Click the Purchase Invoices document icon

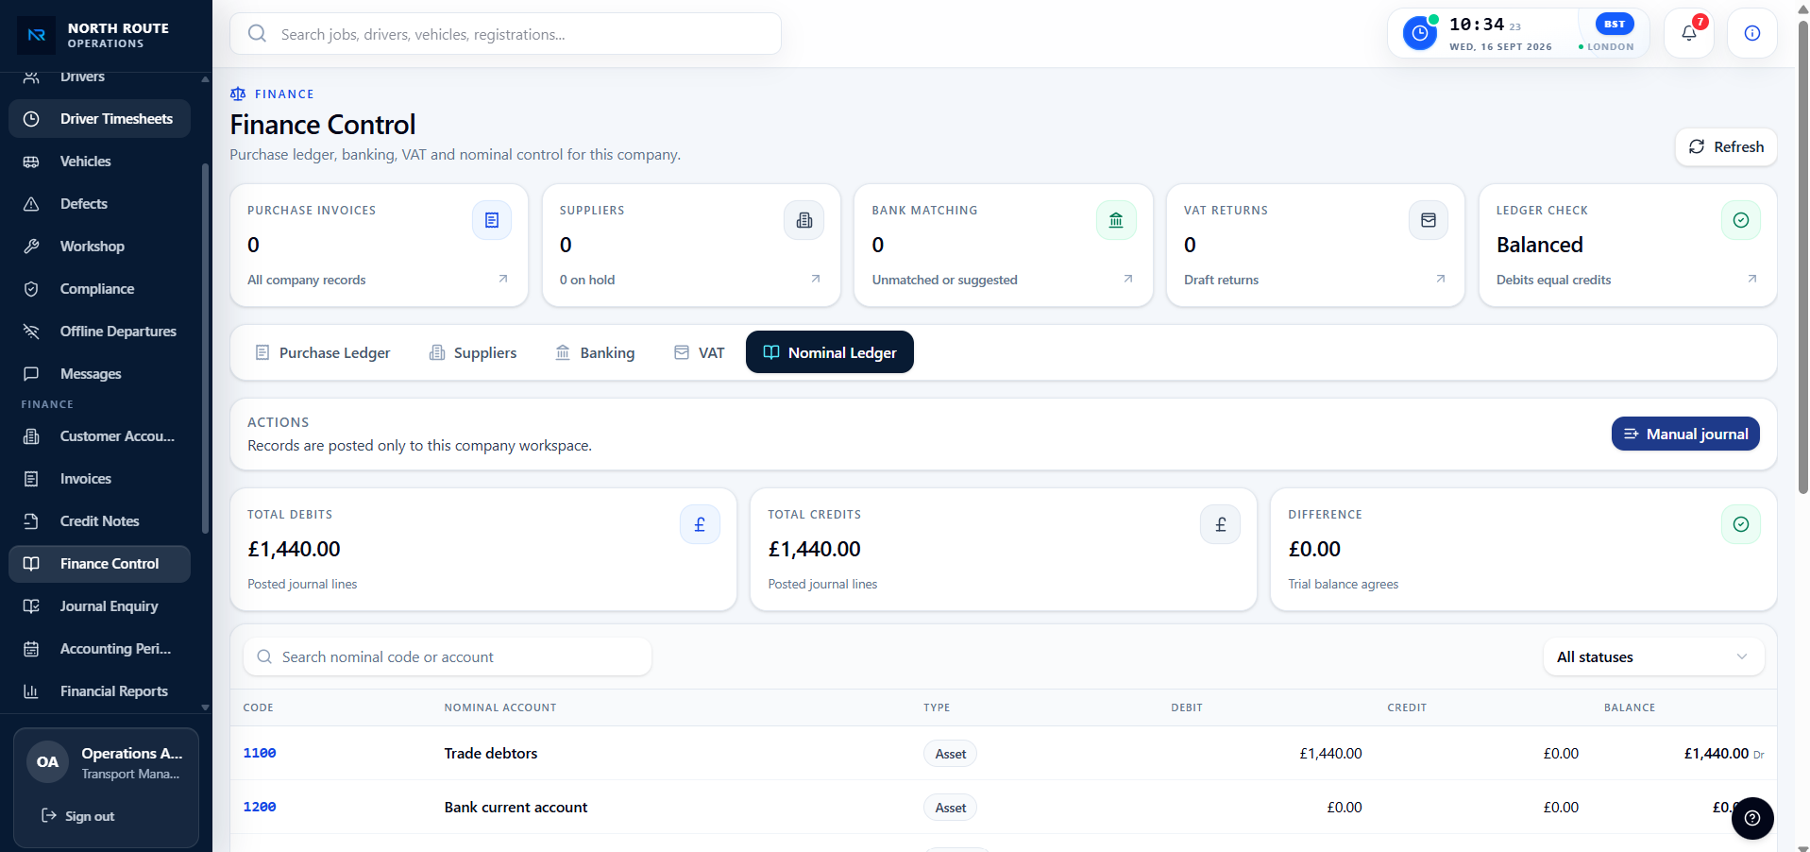492,220
